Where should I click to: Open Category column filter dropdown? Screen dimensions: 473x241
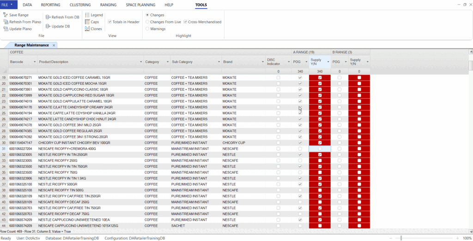tap(167, 62)
